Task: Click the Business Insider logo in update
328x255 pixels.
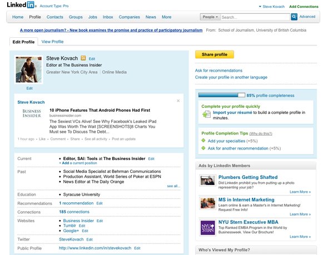Action: pos(32,113)
